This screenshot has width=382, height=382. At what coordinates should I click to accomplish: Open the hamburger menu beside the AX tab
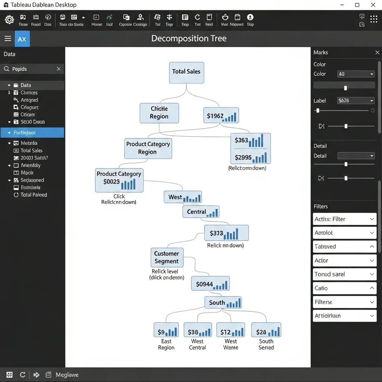(7, 38)
